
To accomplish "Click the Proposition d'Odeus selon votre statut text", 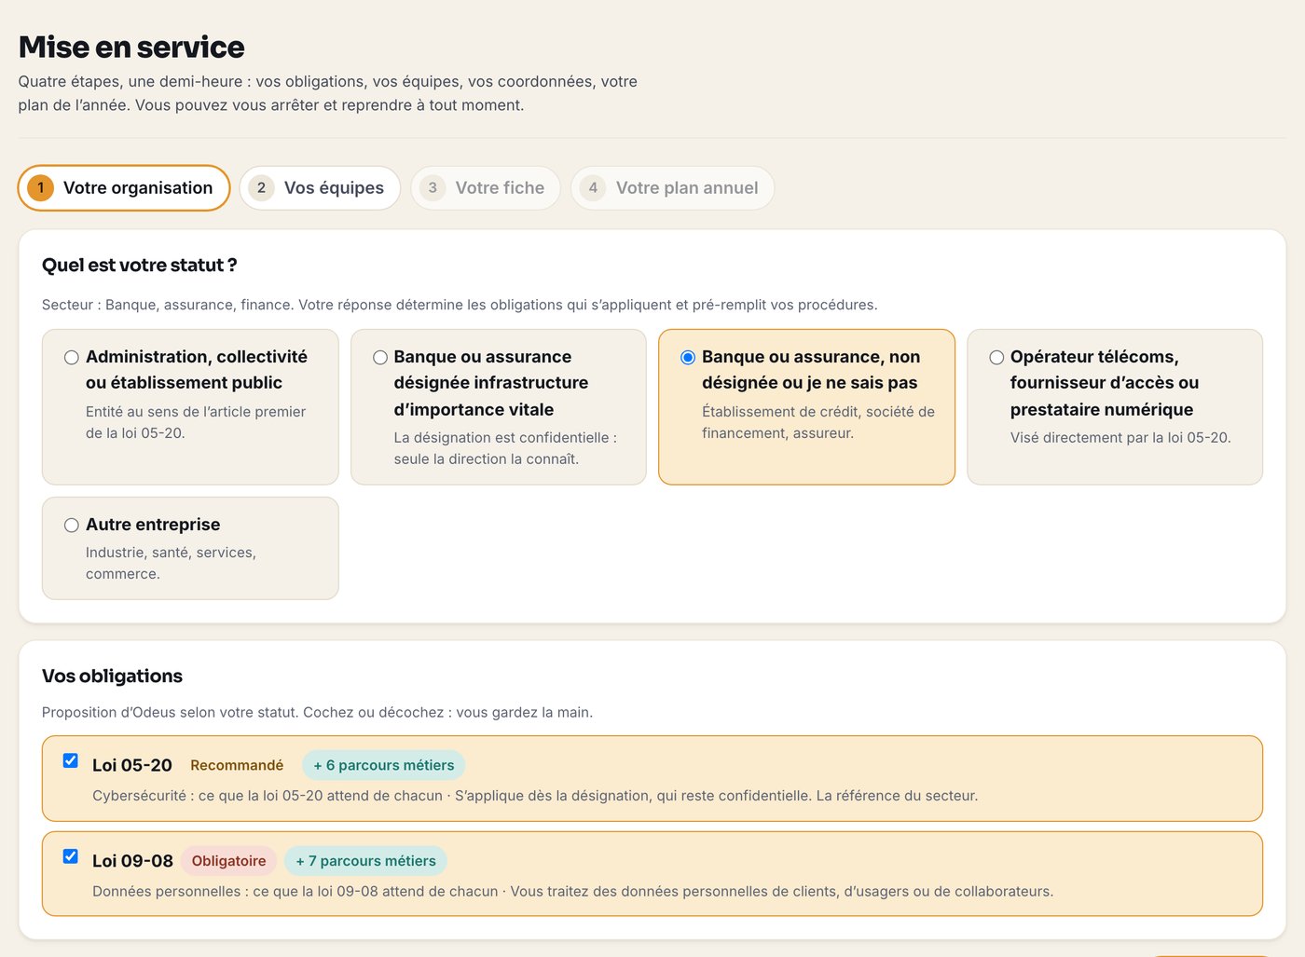I will [317, 713].
